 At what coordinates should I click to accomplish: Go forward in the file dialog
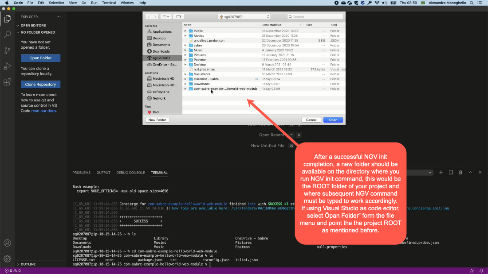[155, 17]
